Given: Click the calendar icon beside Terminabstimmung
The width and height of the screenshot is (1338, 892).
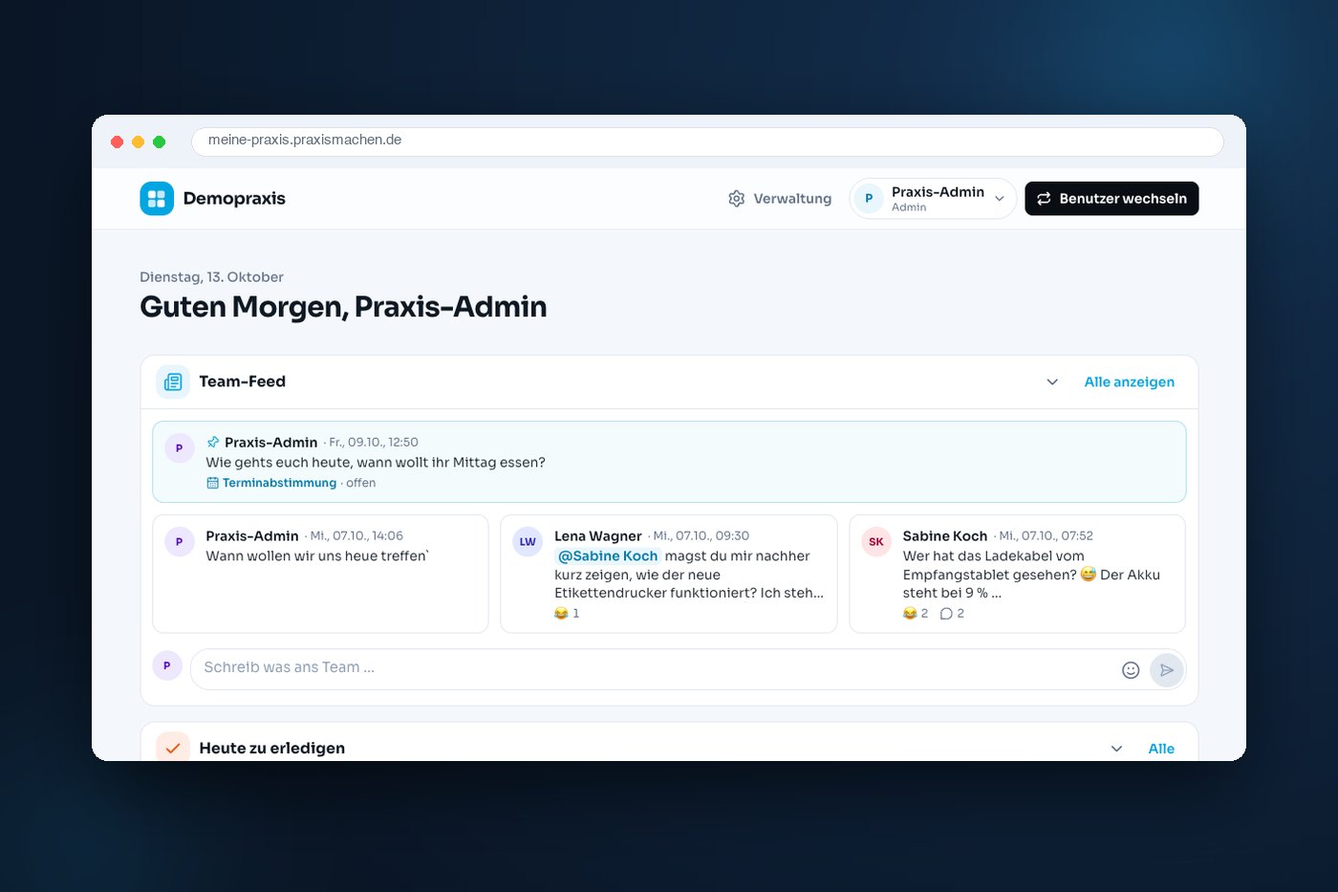Looking at the screenshot, I should (212, 483).
